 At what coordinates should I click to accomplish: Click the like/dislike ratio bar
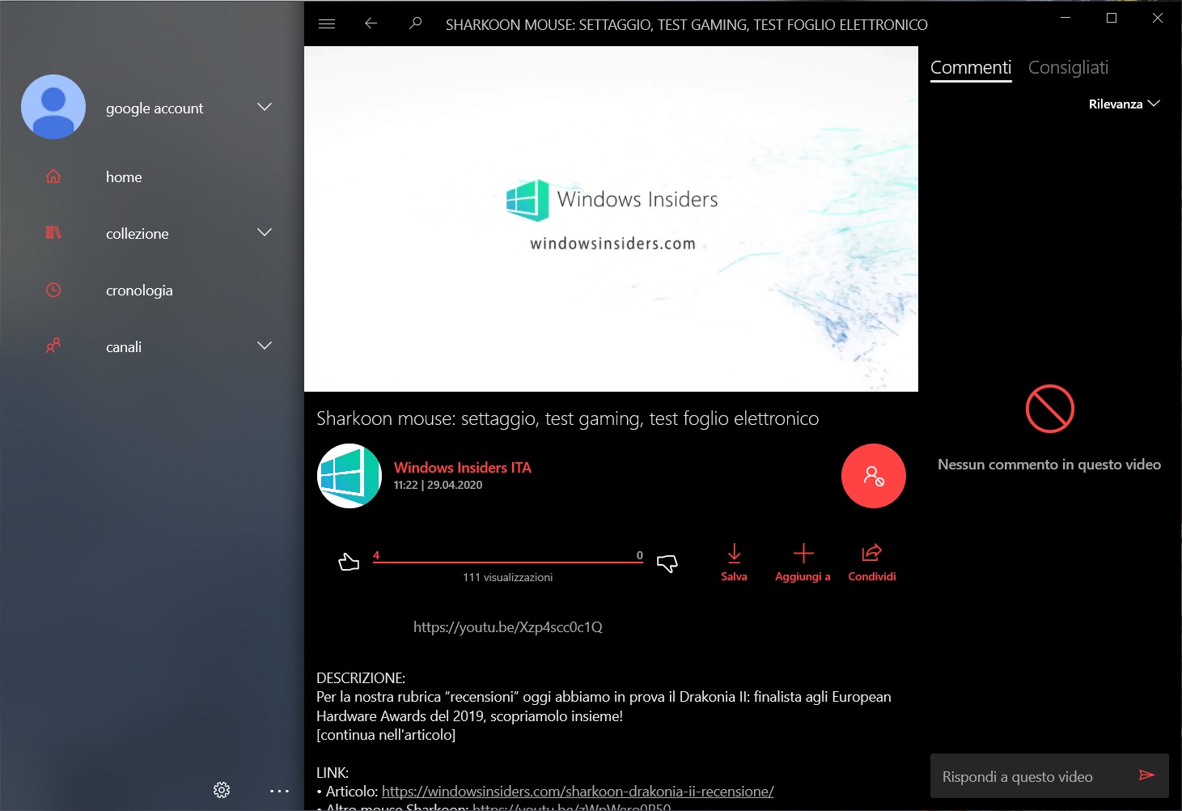(508, 561)
